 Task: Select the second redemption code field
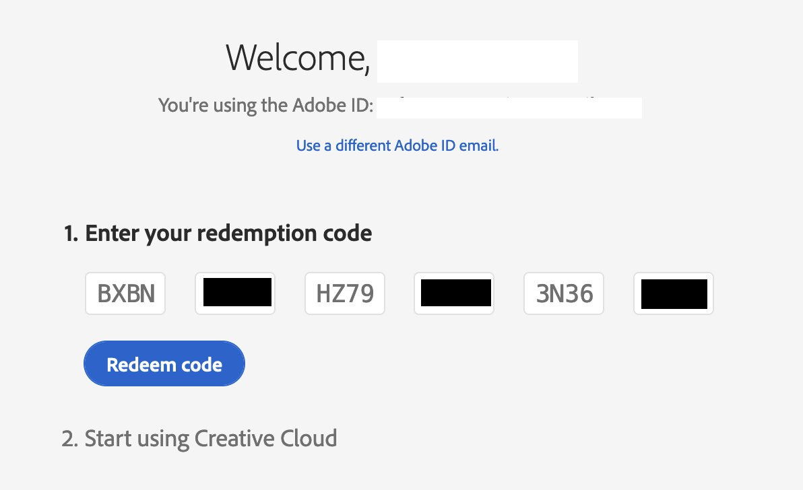tap(235, 293)
